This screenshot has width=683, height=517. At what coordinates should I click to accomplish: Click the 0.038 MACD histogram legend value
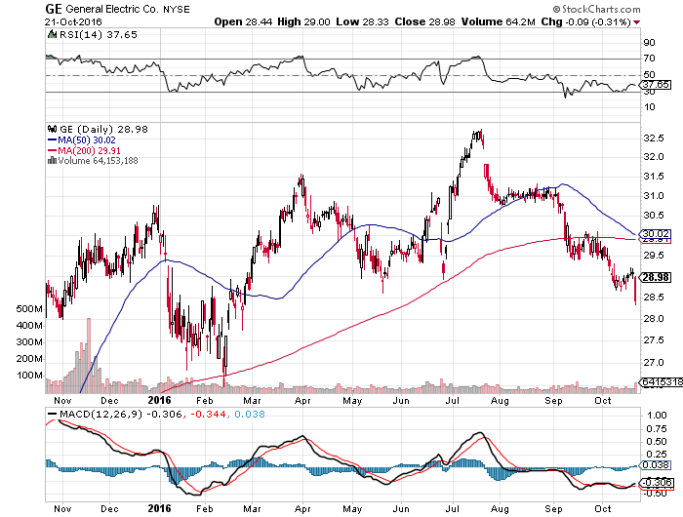(x=250, y=415)
